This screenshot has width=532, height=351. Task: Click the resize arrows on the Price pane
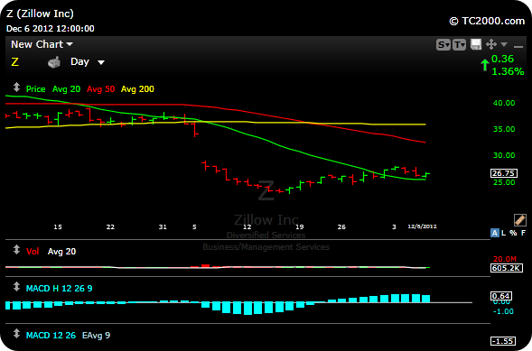[x=16, y=88]
